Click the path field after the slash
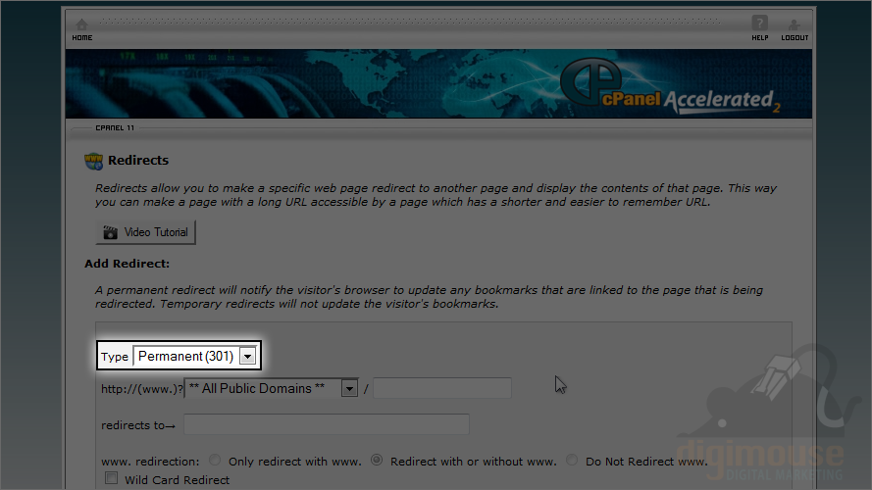Image resolution: width=872 pixels, height=490 pixels. 442,388
